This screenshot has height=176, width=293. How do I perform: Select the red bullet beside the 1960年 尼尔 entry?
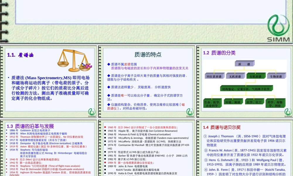coord(105,127)
